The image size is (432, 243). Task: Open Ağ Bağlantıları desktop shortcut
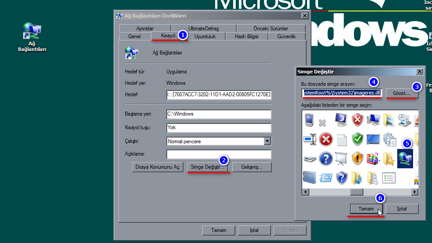pyautogui.click(x=32, y=37)
